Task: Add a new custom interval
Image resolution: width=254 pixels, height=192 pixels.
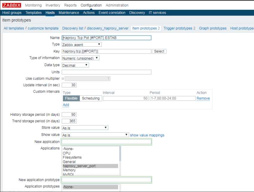Action: click(66, 105)
